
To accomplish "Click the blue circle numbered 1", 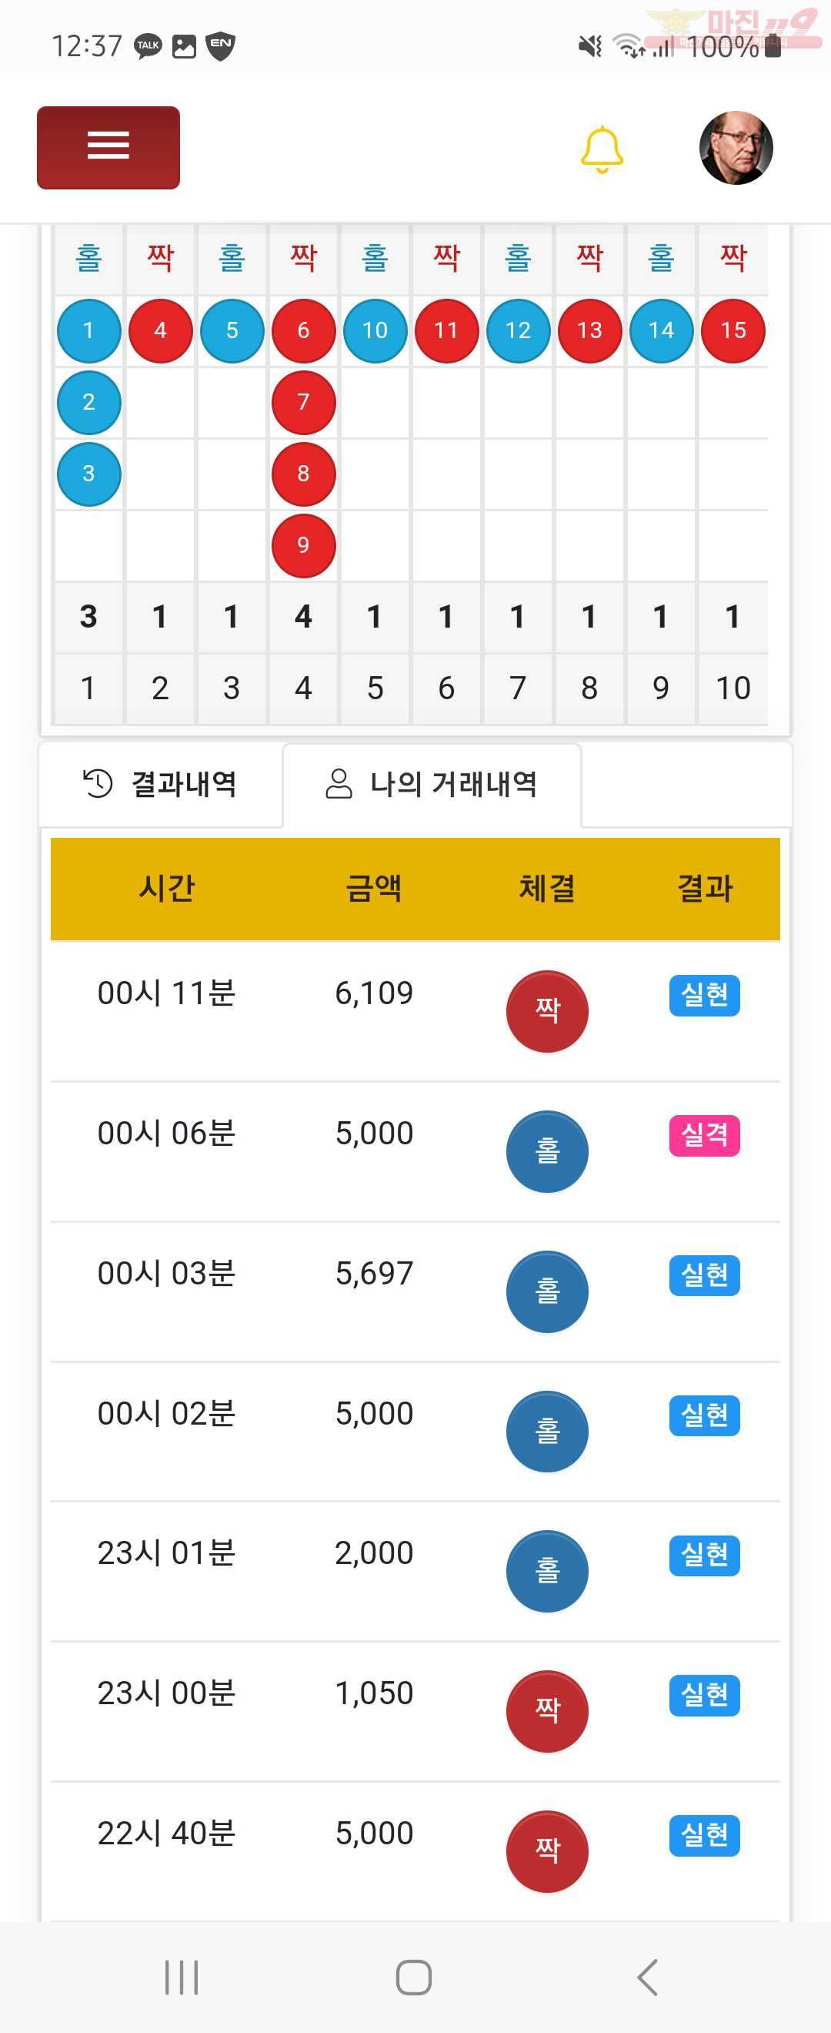I will coord(89,330).
